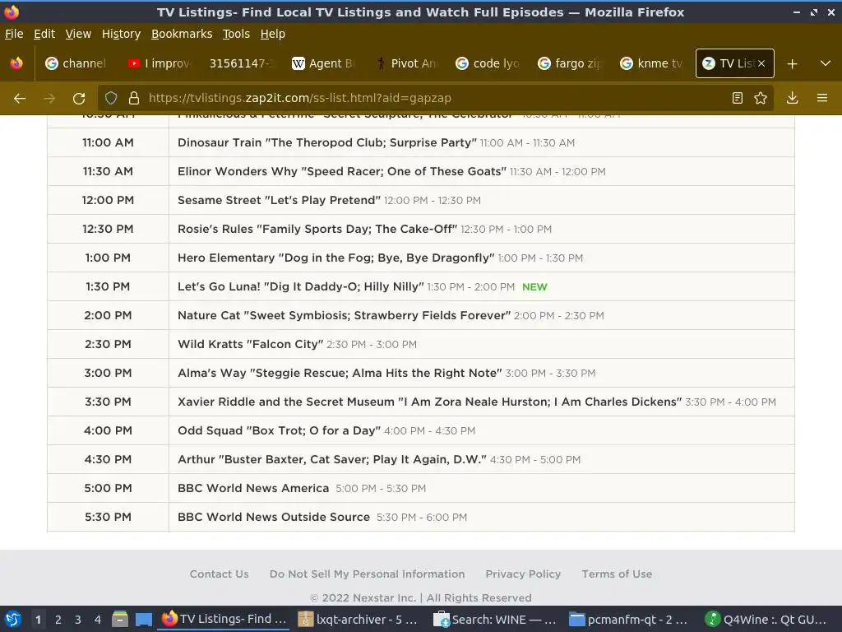Switch to the Pivot An tab
This screenshot has height=632, width=842.
(406, 63)
